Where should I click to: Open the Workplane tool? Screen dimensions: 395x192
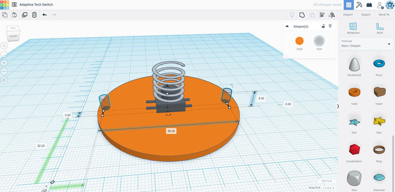tap(353, 28)
